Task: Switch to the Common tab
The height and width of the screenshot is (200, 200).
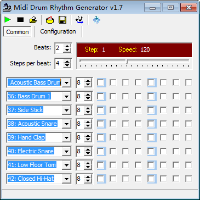Action: (18, 32)
